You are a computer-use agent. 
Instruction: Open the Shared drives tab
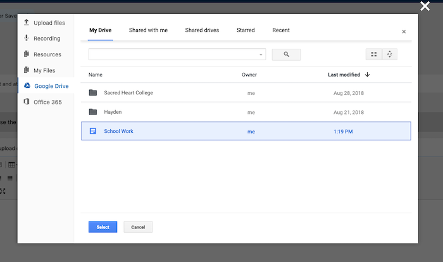tap(202, 30)
